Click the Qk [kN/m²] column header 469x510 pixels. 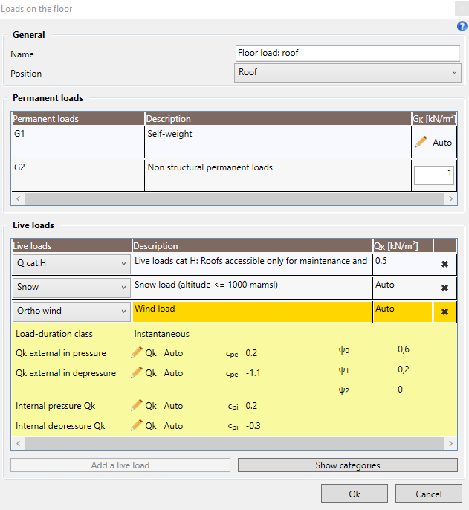pos(403,246)
